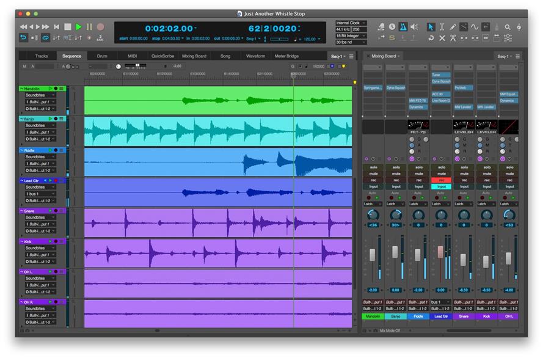Mute the Fiddle mixer channel
Image resolution: width=543 pixels, height=358 pixels.
tap(418, 174)
